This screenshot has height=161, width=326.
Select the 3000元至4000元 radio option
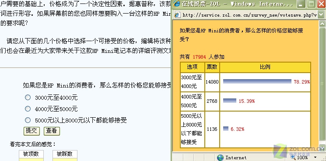click(28, 98)
